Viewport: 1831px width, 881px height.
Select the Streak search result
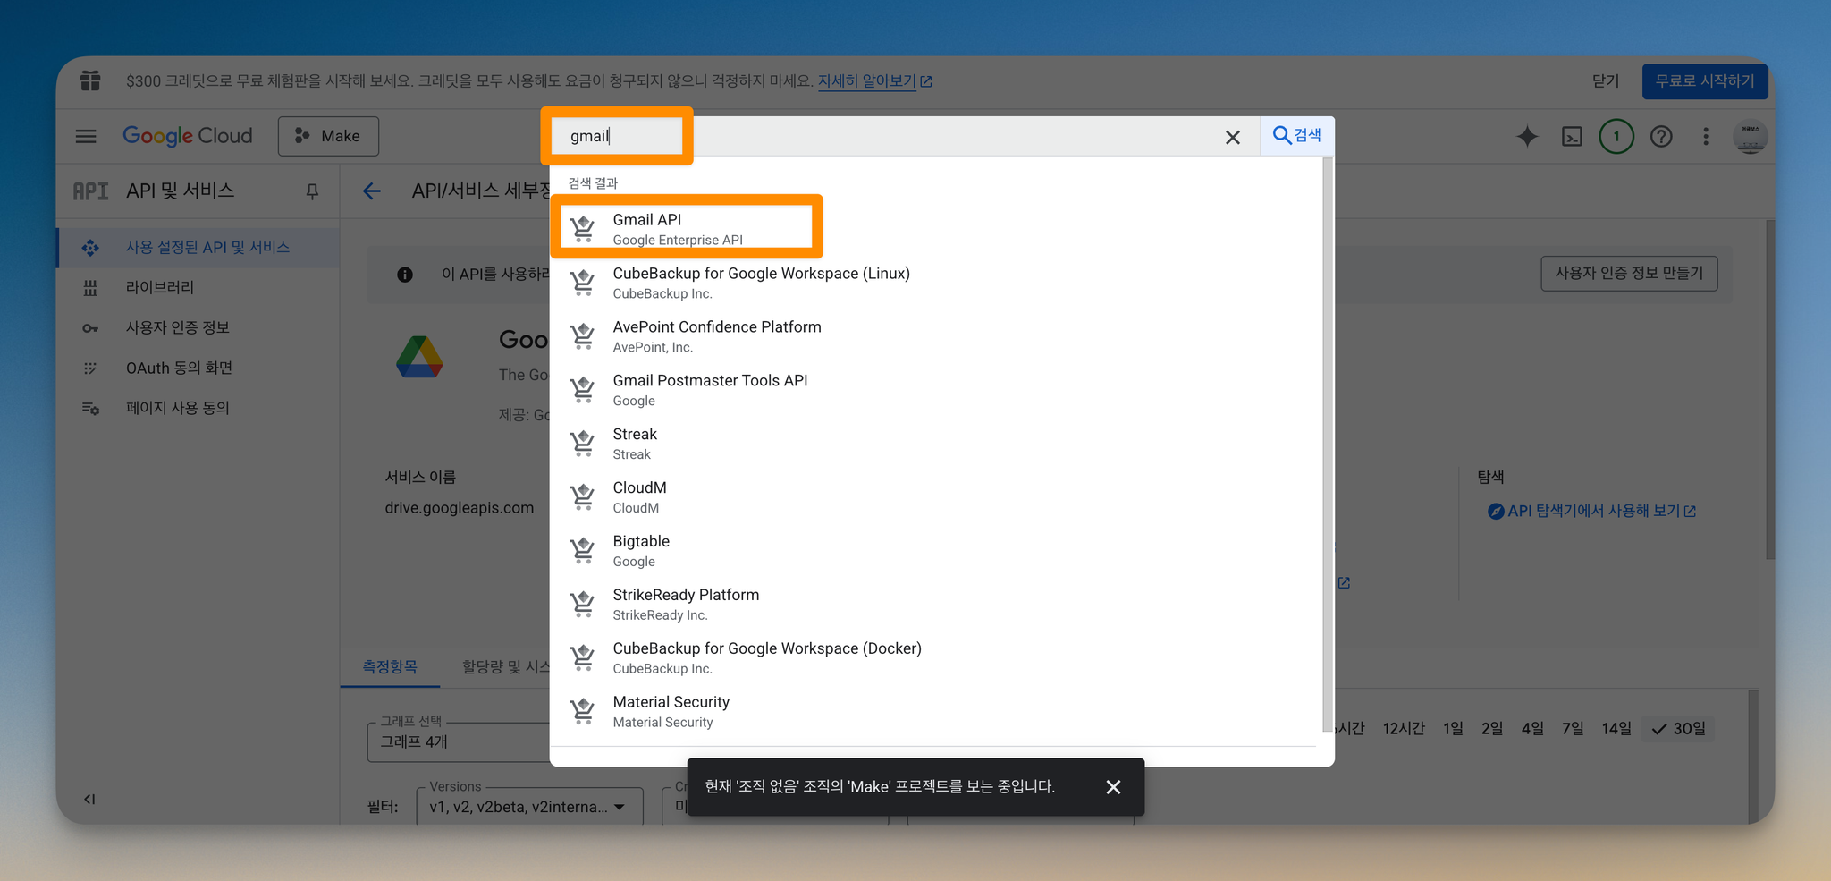point(935,444)
